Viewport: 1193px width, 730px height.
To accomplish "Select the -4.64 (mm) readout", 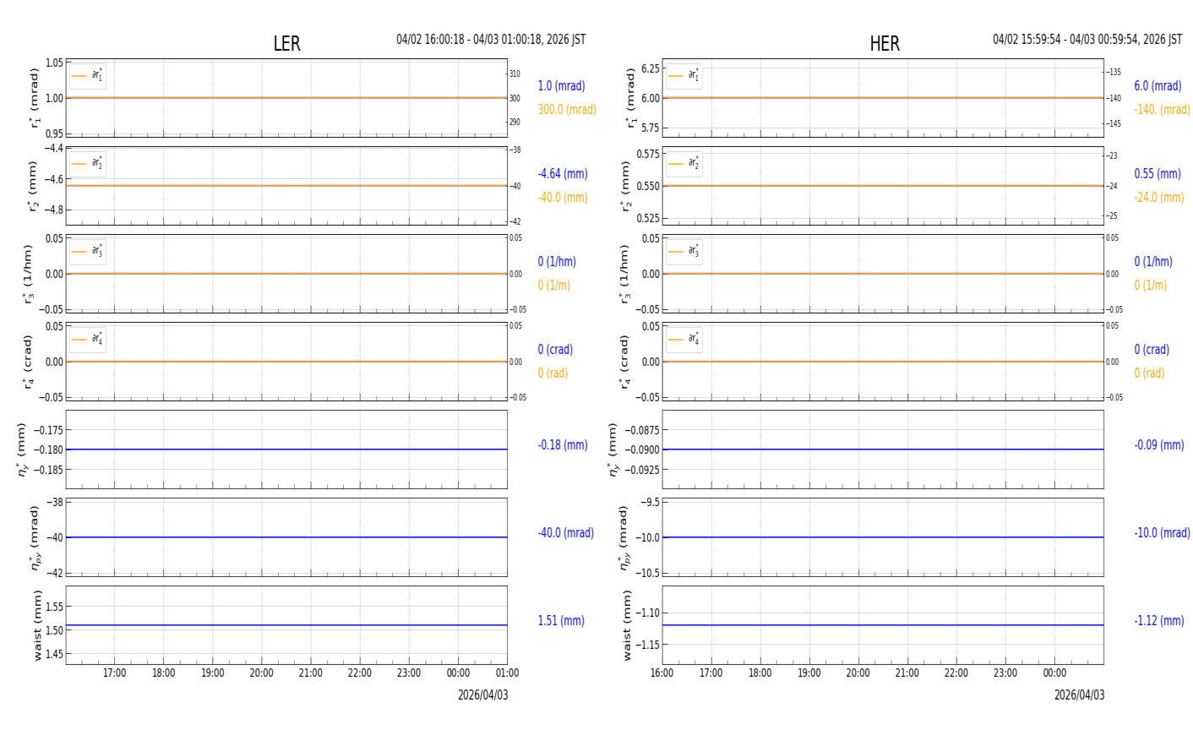I will (x=563, y=174).
